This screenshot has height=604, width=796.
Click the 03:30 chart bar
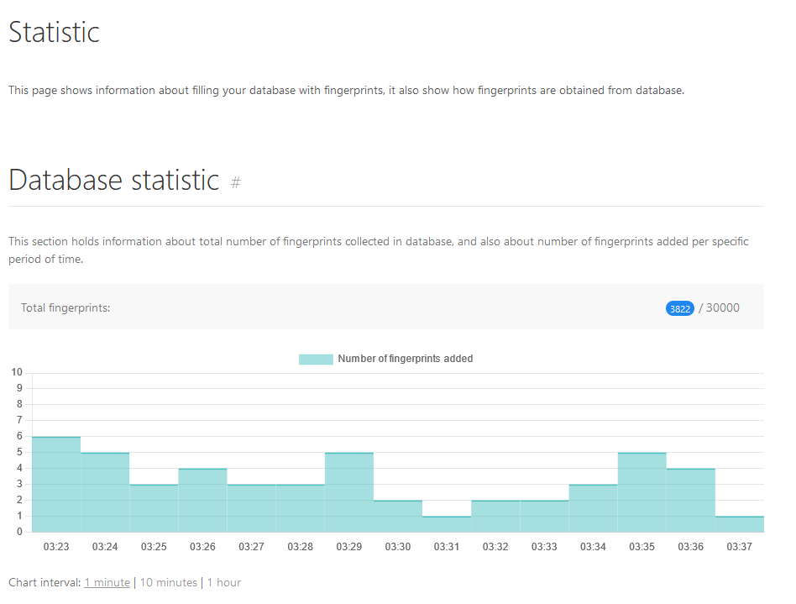[x=398, y=516]
